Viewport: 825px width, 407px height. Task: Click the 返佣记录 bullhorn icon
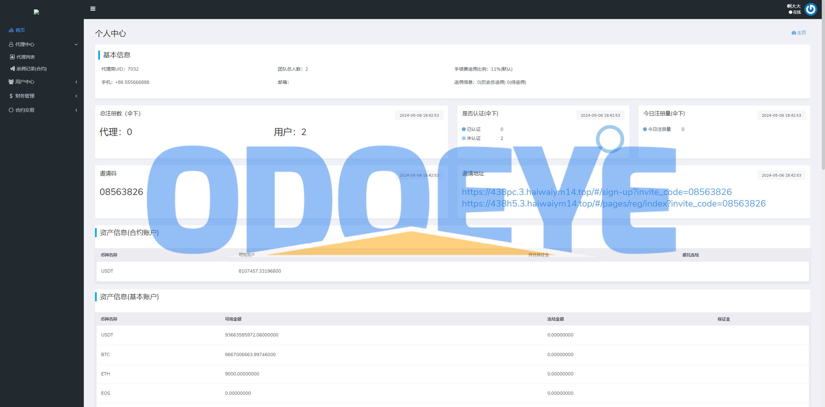pyautogui.click(x=12, y=69)
